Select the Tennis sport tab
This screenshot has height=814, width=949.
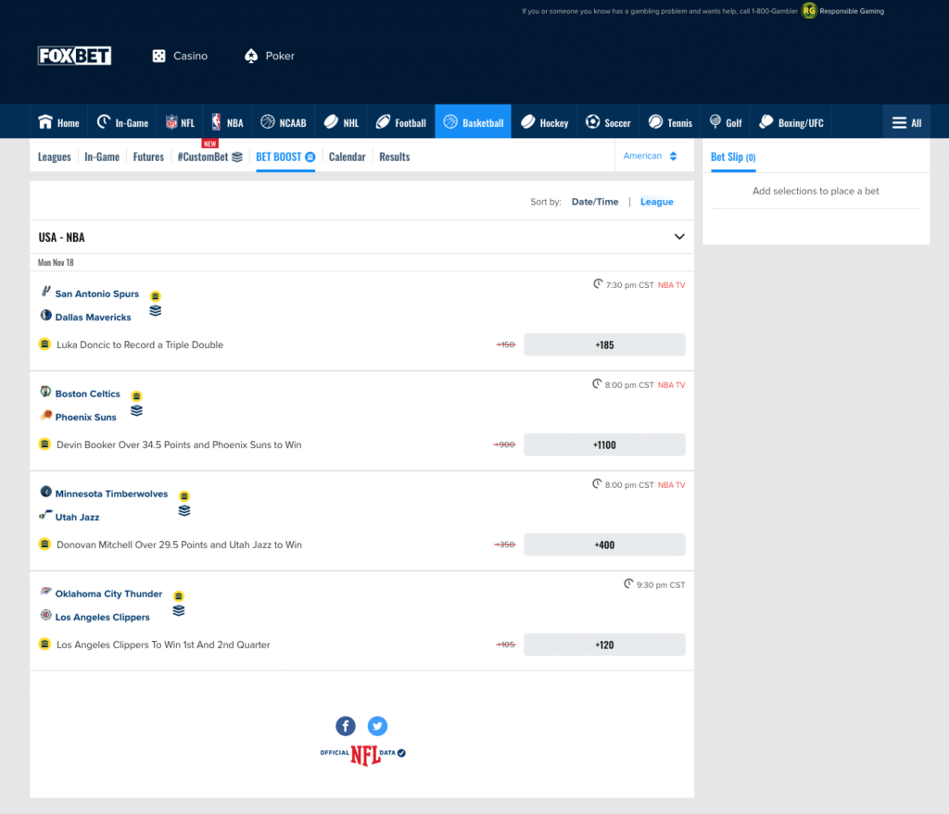670,122
